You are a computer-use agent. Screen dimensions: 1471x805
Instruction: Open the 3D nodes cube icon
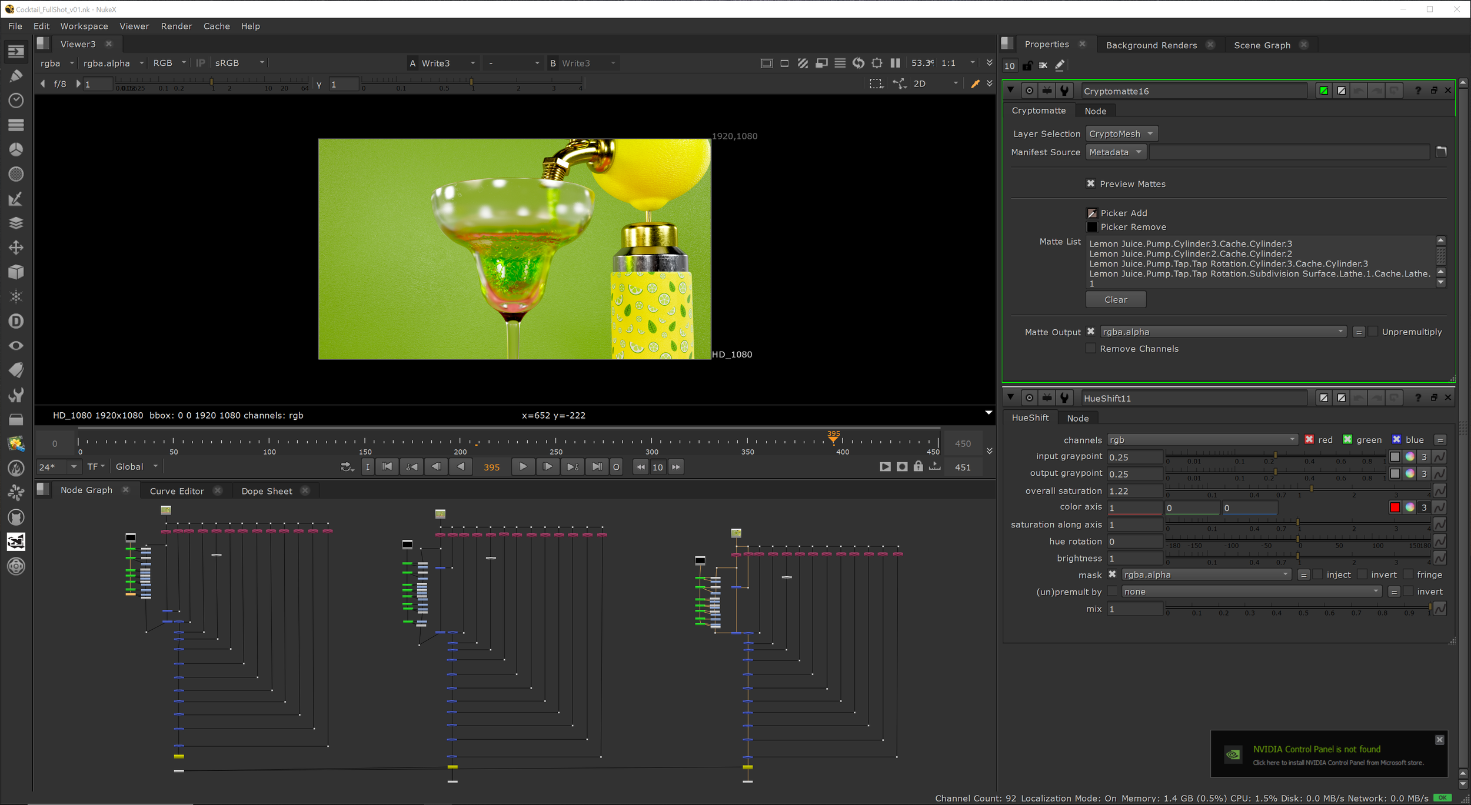click(16, 272)
